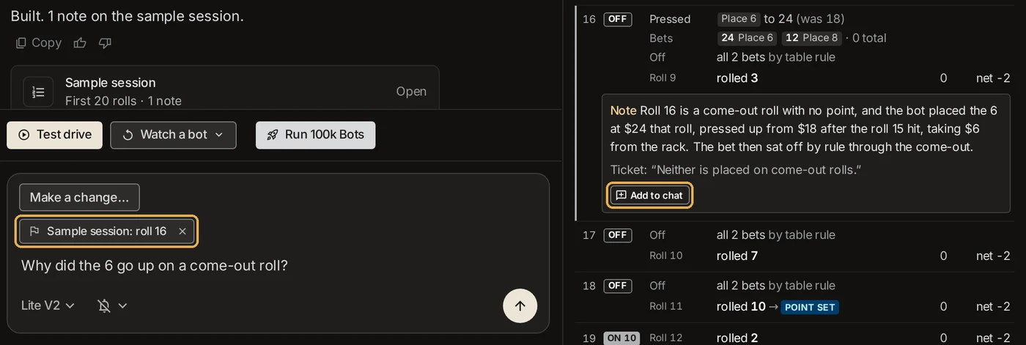This screenshot has height=345, width=1026.
Task: Copy the assistant's response
Action: coord(39,43)
